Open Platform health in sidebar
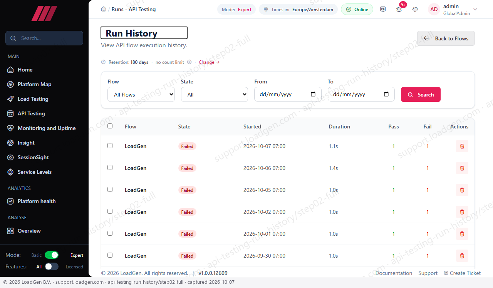 (x=44, y=201)
